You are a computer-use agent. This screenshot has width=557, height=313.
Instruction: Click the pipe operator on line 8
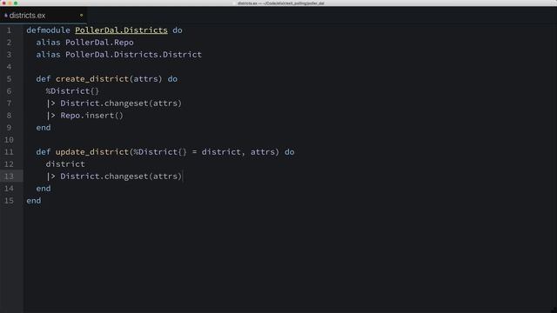coord(50,116)
